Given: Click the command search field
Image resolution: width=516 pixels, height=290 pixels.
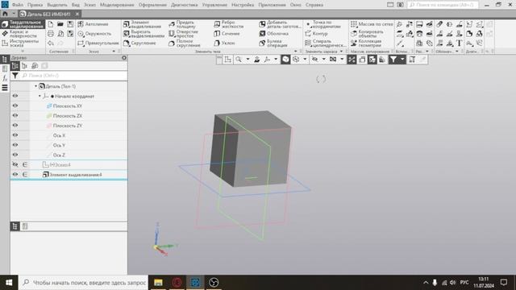Looking at the screenshot, I should tap(443, 5).
